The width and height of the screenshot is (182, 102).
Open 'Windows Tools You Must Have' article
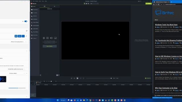click(166, 25)
